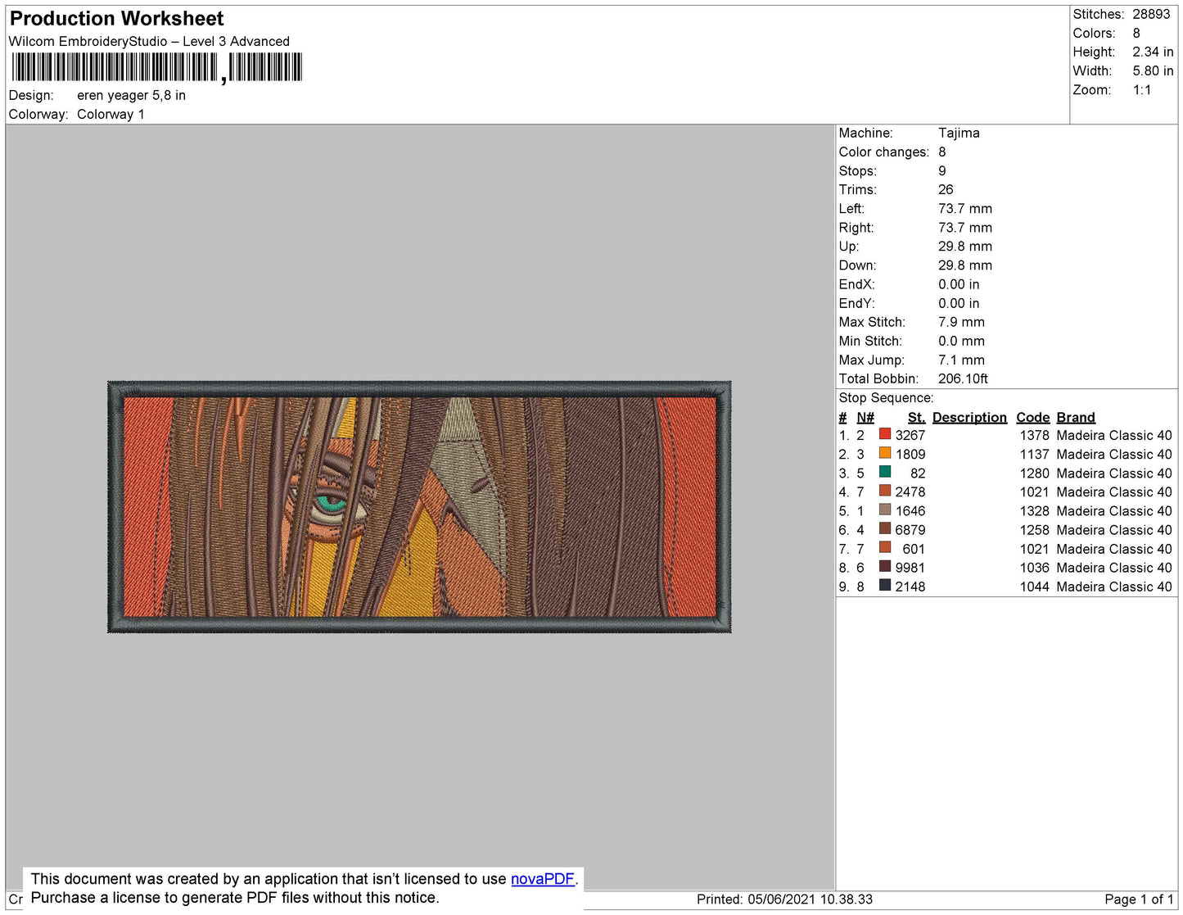Screen dimensions: 1183x915
Task: Select the 'Colorway 1' value
Action: (111, 114)
